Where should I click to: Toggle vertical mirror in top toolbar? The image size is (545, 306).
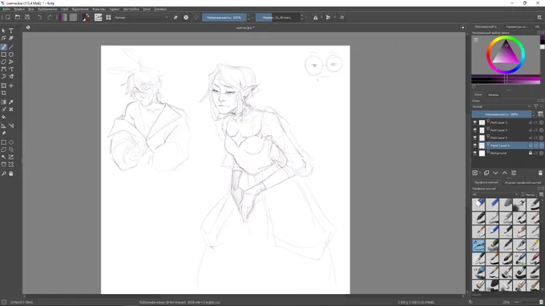click(328, 18)
